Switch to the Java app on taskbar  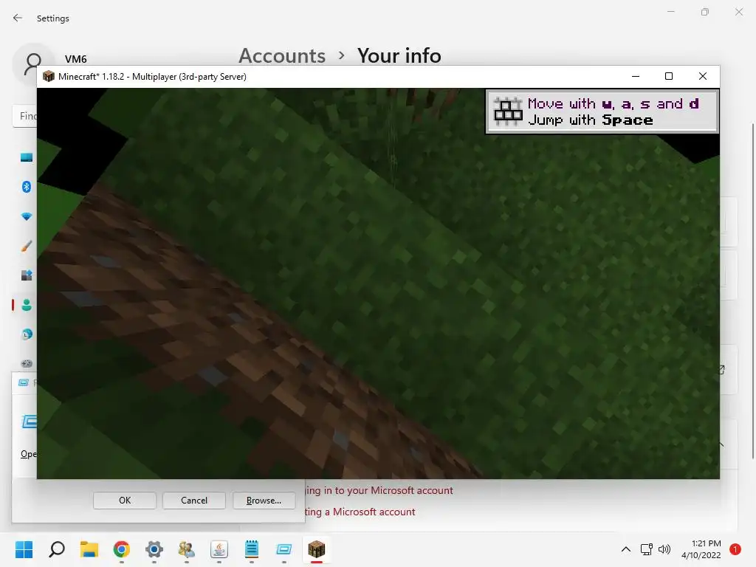coord(219,549)
